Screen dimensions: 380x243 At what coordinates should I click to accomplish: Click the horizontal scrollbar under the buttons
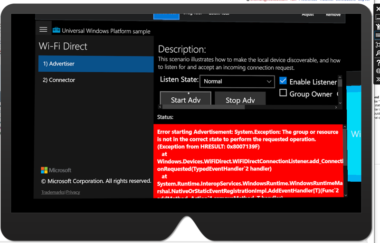tap(204, 107)
